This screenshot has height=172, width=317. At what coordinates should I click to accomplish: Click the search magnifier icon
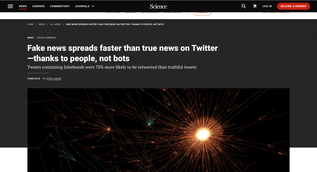(x=244, y=6)
